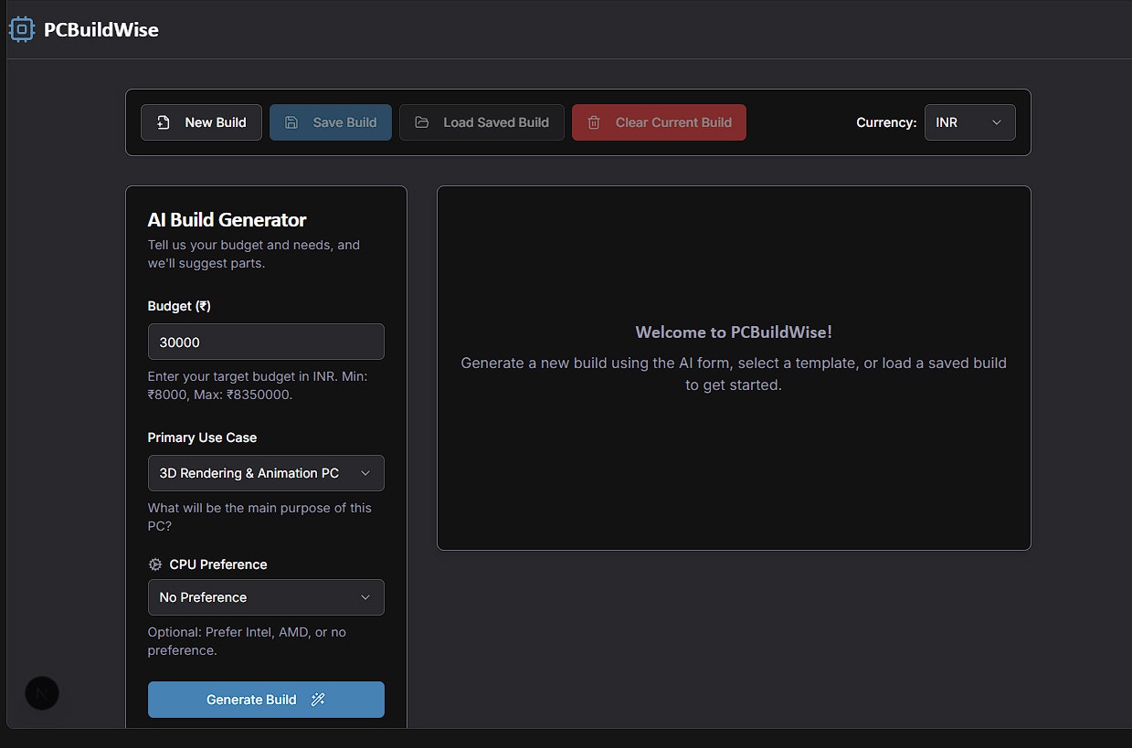The height and width of the screenshot is (748, 1132).
Task: Click the round N badge at bottom left
Action: coord(42,693)
